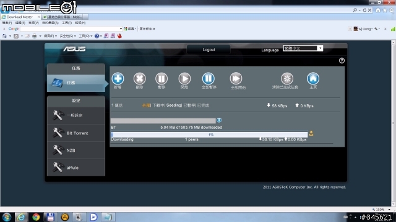Open the new blank tab button
396x222 pixels.
85,17
